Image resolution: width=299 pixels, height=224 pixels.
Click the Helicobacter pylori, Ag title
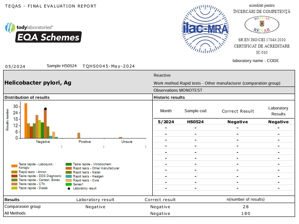38,83
